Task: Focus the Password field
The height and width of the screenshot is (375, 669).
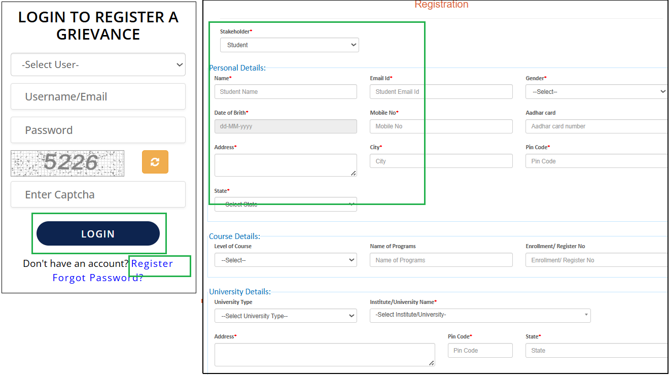Action: point(98,130)
